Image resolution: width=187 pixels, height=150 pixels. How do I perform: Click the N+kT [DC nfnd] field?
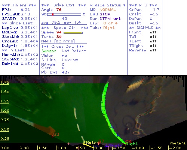(x=58, y=41)
